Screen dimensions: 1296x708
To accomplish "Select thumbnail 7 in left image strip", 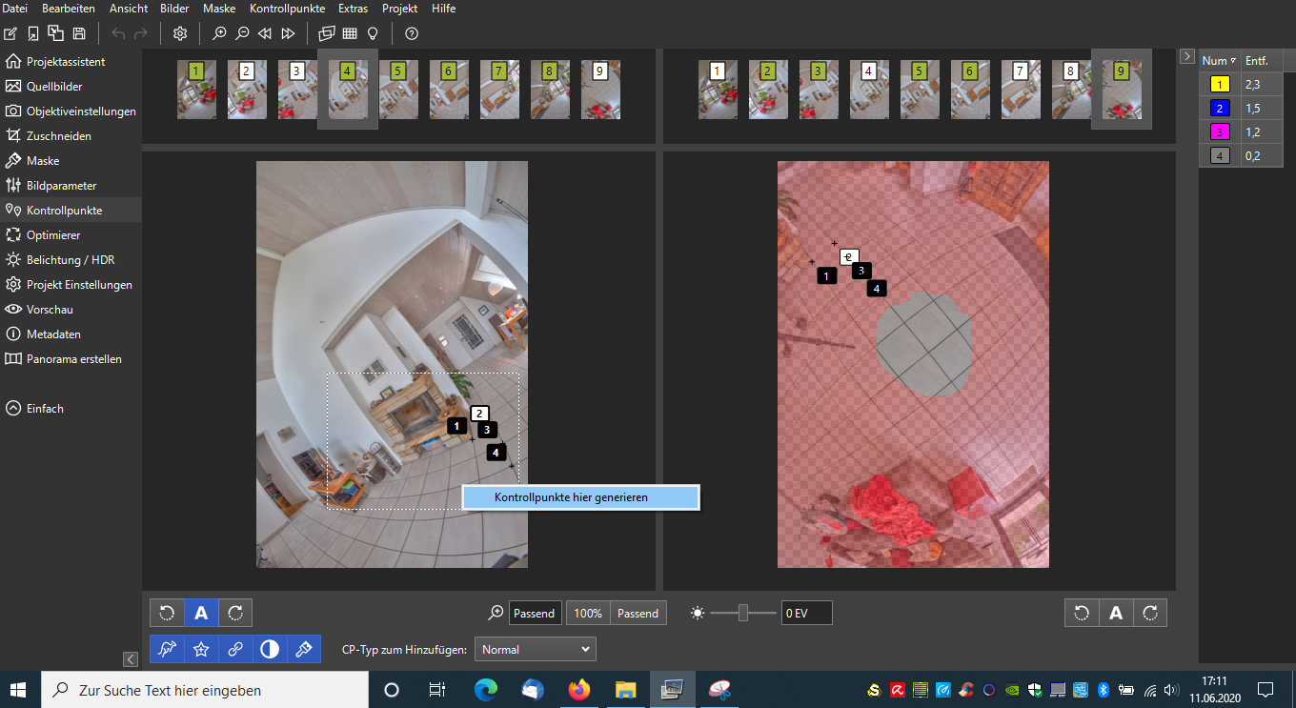I will (x=498, y=90).
